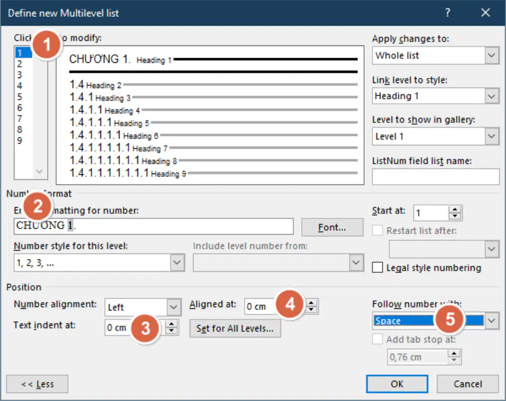This screenshot has height=401, width=506.
Task: Decrease the Text indent at value
Action: coord(172,331)
